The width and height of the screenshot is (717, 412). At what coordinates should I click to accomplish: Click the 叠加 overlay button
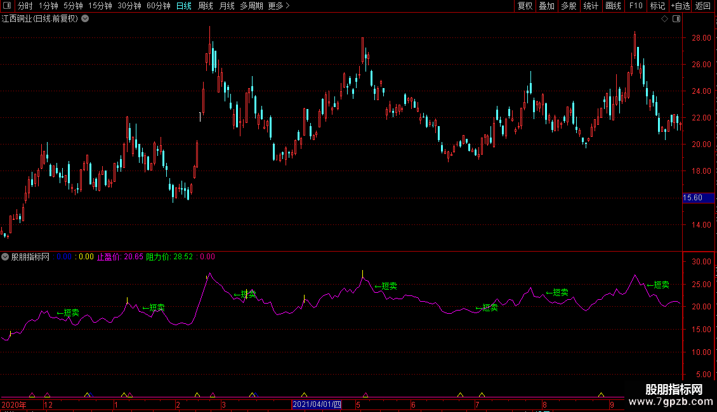546,6
